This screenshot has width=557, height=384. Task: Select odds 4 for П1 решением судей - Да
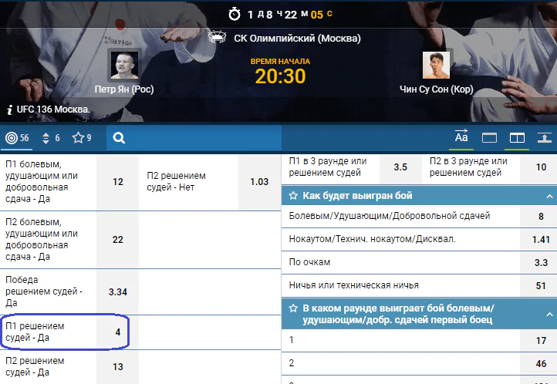coord(117,332)
